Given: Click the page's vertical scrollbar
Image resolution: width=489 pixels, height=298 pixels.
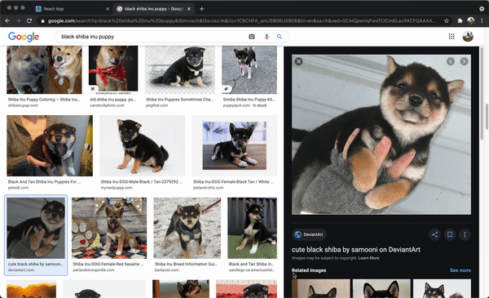Looking at the screenshot, I should (487, 117).
